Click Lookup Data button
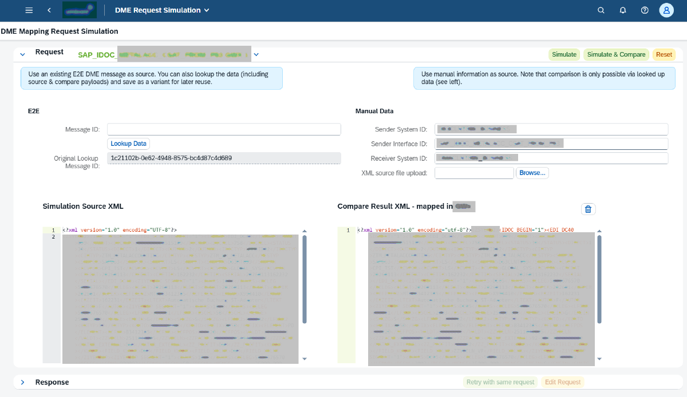The height and width of the screenshot is (397, 687). 129,144
